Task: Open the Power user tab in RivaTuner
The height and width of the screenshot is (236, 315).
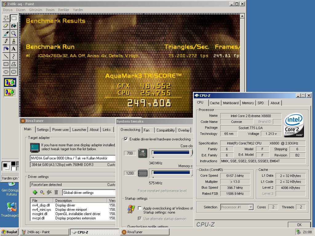Action: [60, 130]
